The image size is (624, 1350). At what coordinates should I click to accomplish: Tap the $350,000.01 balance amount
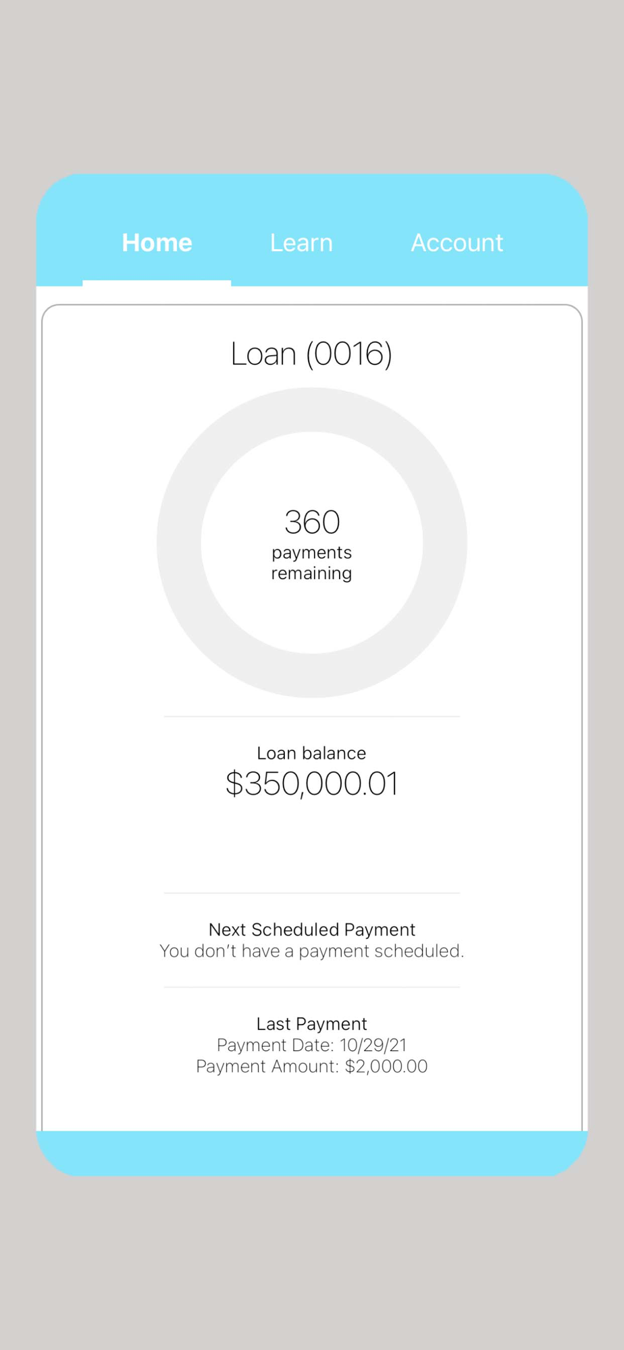[311, 784]
